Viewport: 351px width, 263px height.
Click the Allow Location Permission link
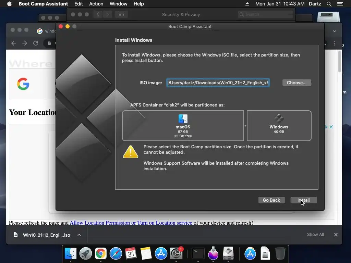coord(131,223)
